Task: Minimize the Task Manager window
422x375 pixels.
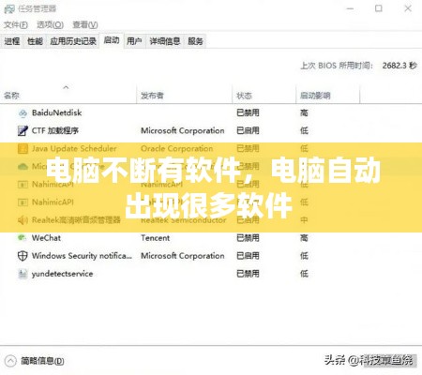Action: click(350, 8)
